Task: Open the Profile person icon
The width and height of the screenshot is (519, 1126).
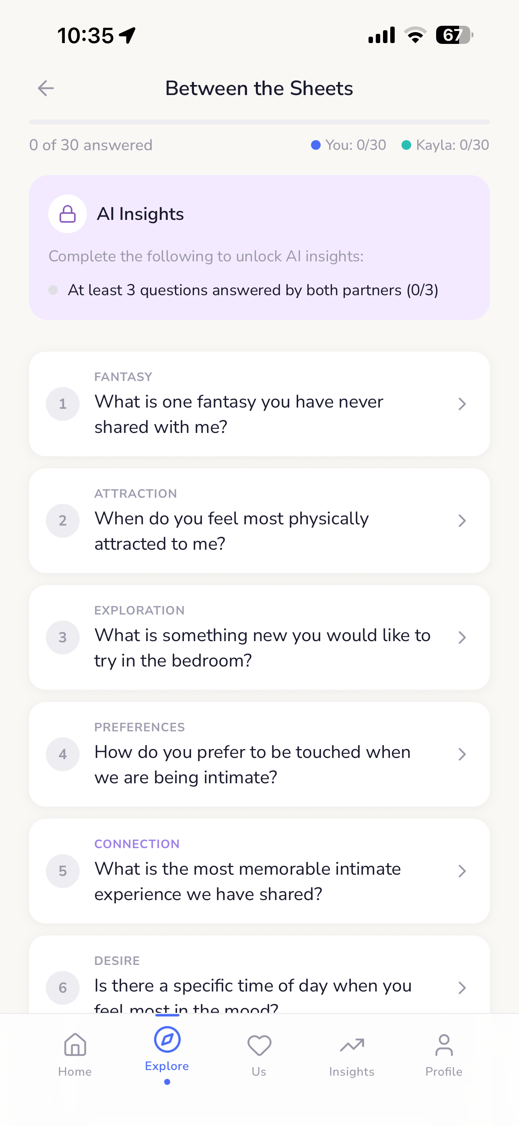Action: point(444,1045)
